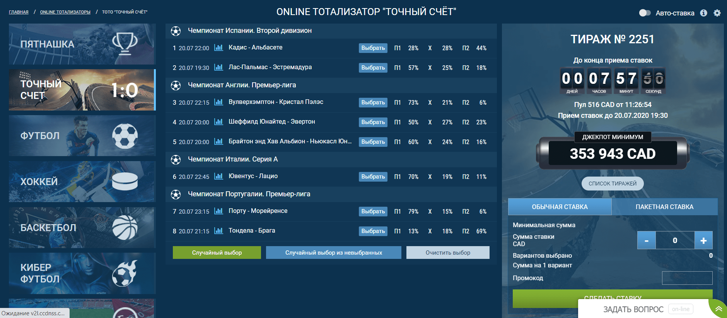Click soccer ball icon beside Чемпионат Италии
This screenshot has width=727, height=318.
176,160
